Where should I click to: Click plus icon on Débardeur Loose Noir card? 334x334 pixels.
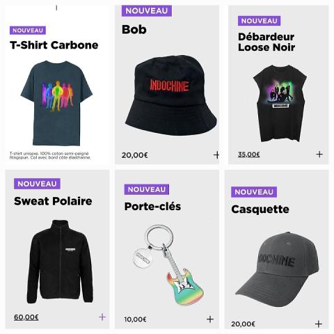point(319,154)
